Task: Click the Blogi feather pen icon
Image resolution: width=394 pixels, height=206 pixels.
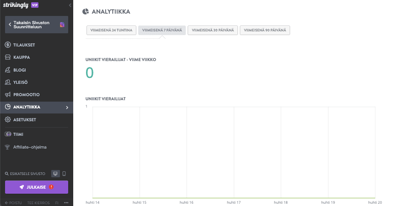Action: point(8,70)
